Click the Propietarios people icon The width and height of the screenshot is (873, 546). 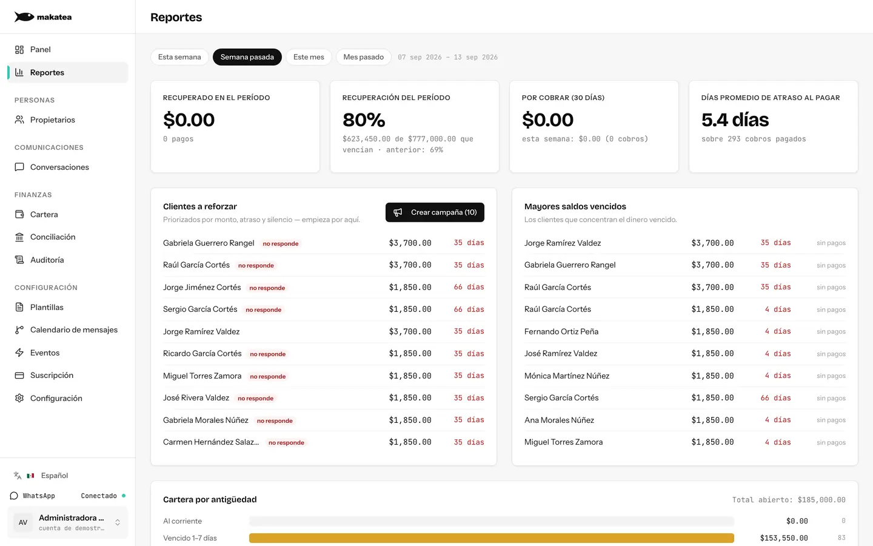pyautogui.click(x=19, y=120)
